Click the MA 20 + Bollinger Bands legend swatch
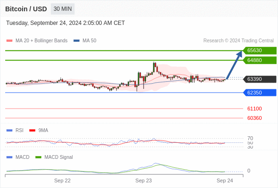 [x=9, y=41]
